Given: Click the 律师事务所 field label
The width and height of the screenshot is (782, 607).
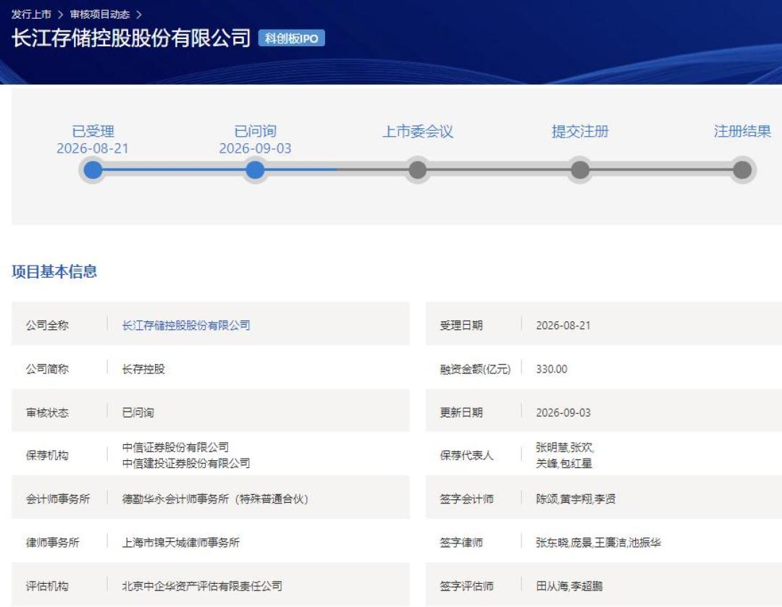Looking at the screenshot, I should 52,542.
